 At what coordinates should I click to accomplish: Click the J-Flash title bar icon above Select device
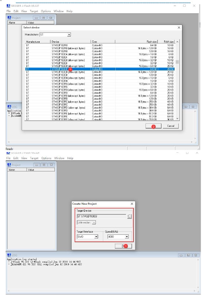(x=8, y=6)
